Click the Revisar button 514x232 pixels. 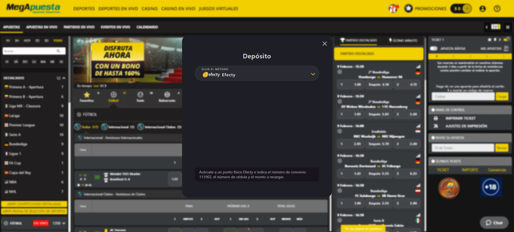coord(502,148)
